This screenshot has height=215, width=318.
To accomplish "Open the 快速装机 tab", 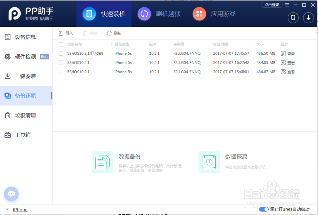I will point(104,14).
